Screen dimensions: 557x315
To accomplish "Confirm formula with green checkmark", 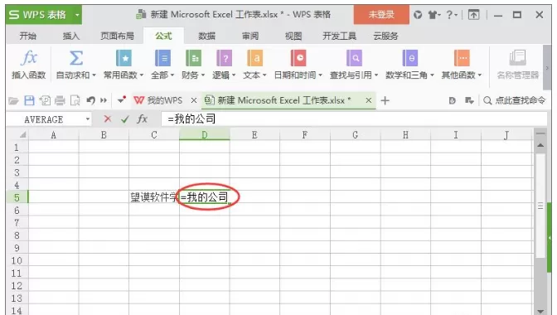I will tap(124, 119).
